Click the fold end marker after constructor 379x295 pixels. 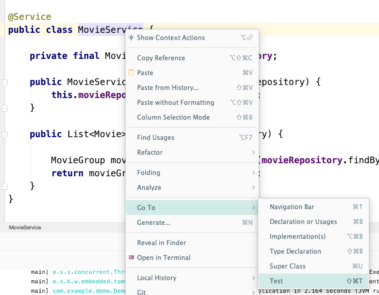(x=4, y=108)
